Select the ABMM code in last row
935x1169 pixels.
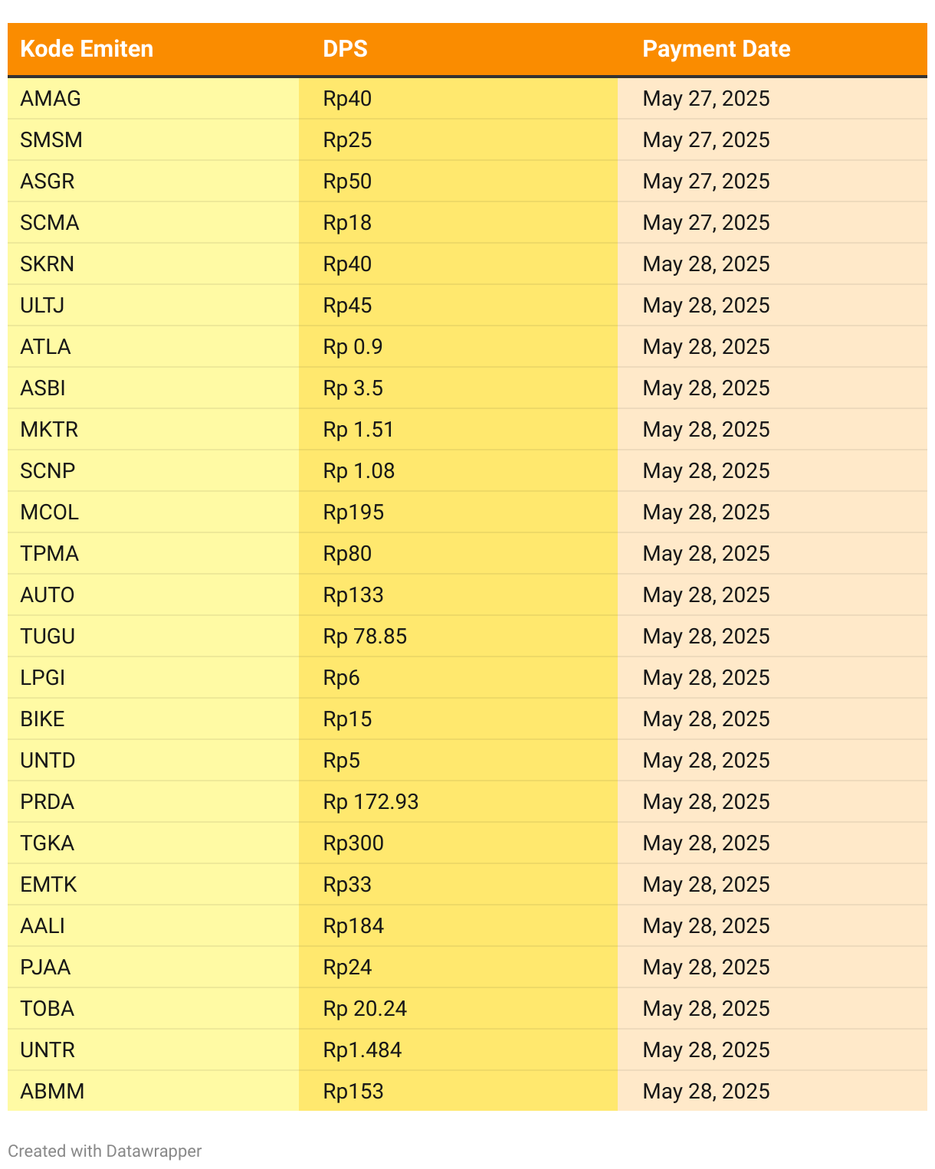coord(52,1092)
